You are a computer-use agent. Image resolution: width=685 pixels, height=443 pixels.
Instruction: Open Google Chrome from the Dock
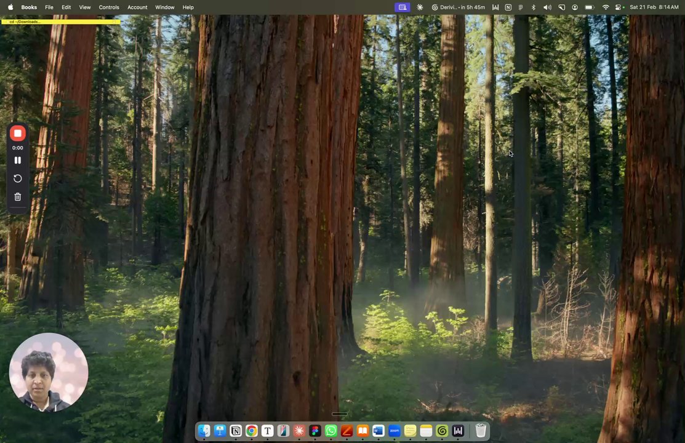(x=252, y=431)
